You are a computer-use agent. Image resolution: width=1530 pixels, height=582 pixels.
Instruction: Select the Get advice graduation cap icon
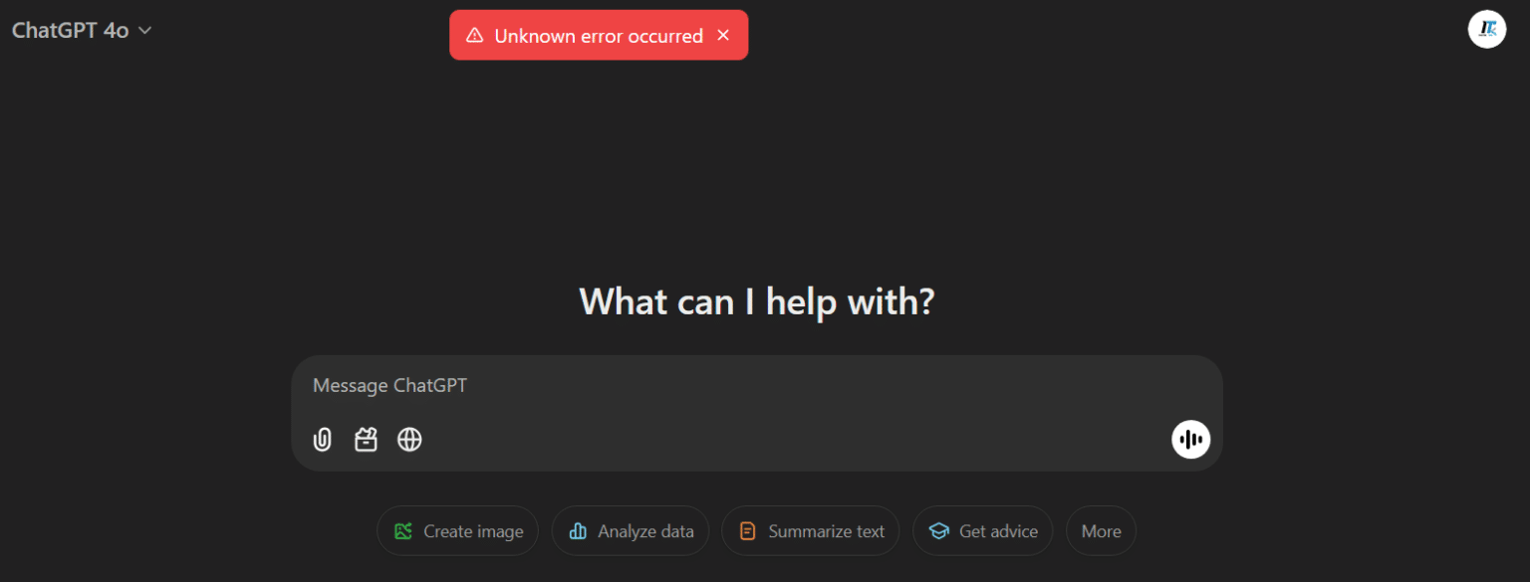[938, 530]
